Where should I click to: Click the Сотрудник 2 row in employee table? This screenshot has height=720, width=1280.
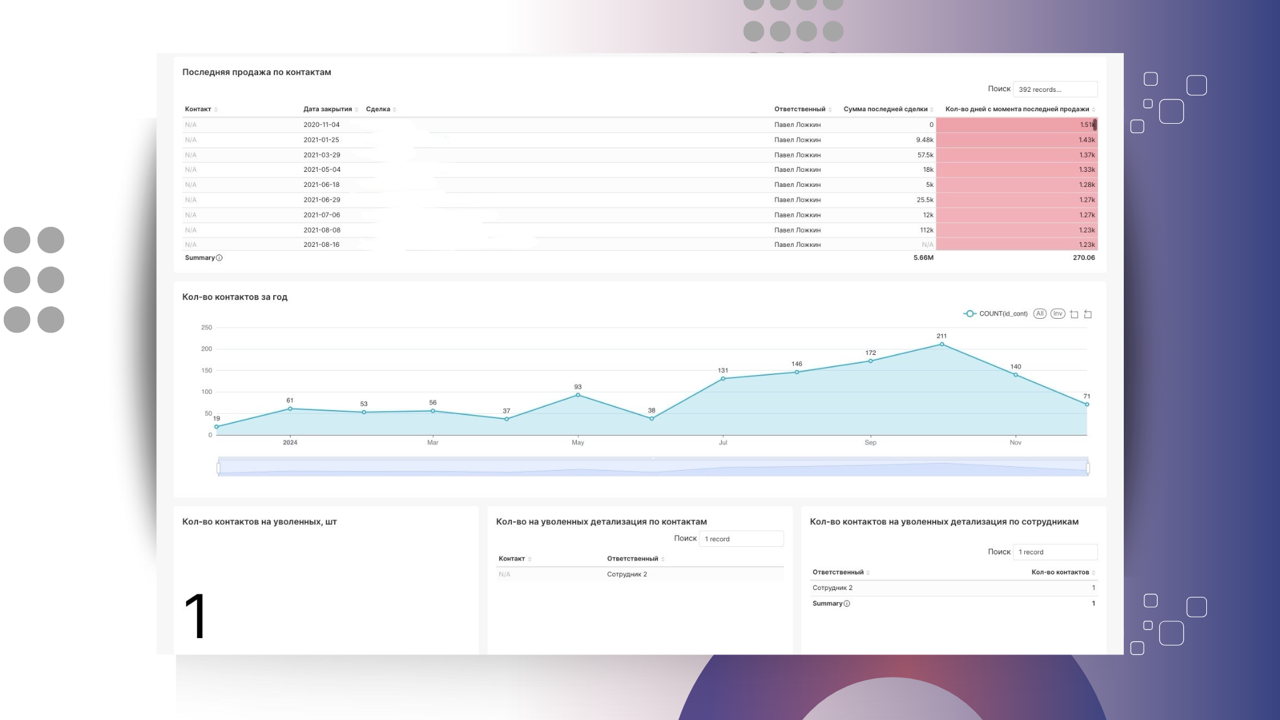pos(832,588)
